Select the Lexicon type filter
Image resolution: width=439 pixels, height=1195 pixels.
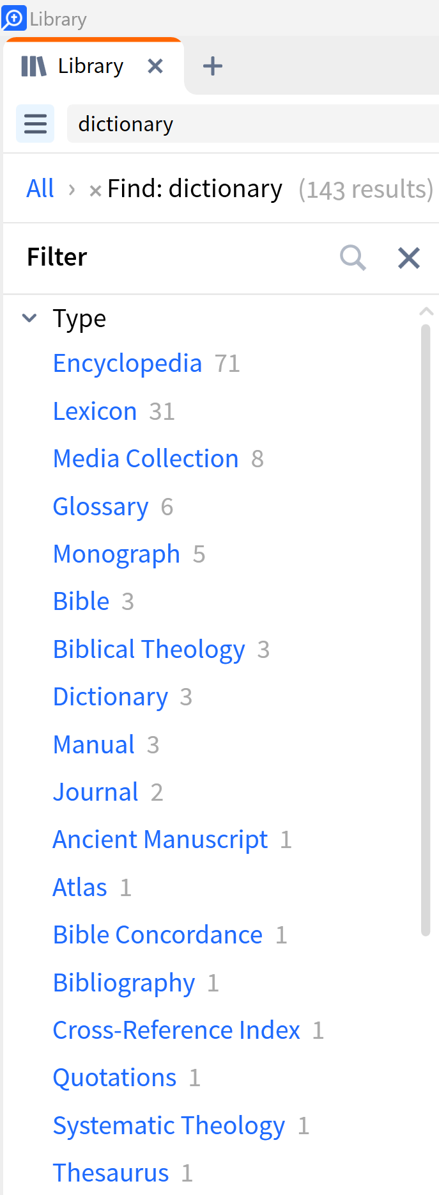(95, 410)
